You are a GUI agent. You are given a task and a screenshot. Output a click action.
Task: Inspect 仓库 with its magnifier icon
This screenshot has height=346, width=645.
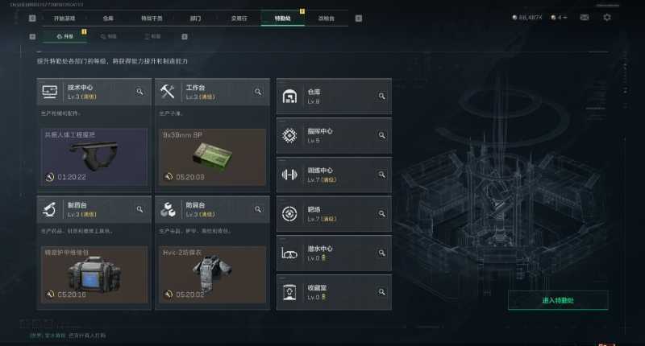click(x=381, y=96)
